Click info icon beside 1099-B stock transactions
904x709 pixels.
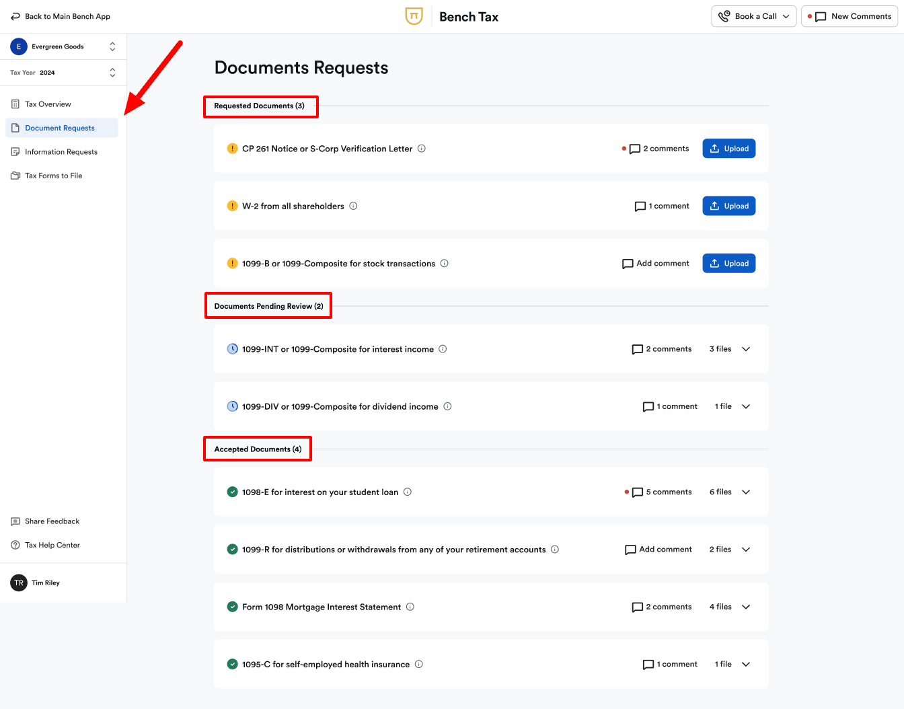pyautogui.click(x=445, y=264)
